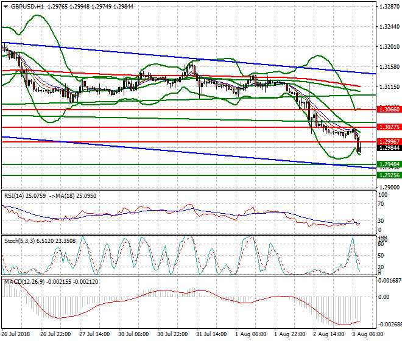Select the red 1.30275 price level tag
The image size is (402, 341).
coord(389,127)
